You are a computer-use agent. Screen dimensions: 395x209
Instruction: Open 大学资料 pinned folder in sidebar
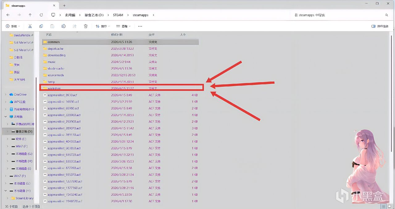pyautogui.click(x=17, y=80)
